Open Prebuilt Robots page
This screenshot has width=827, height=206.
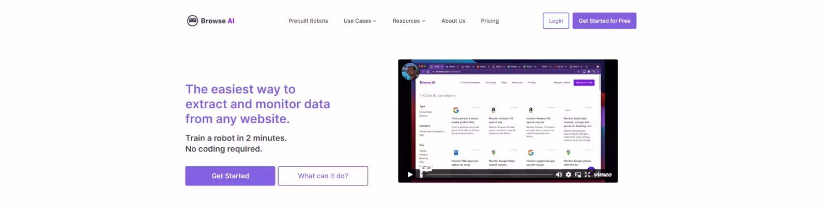[x=308, y=21]
